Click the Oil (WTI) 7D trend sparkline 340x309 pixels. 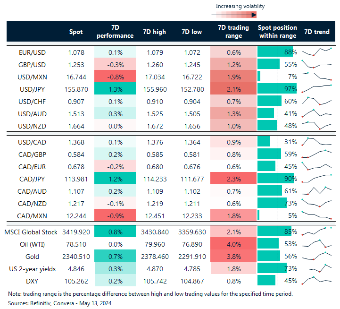pyautogui.click(x=316, y=244)
